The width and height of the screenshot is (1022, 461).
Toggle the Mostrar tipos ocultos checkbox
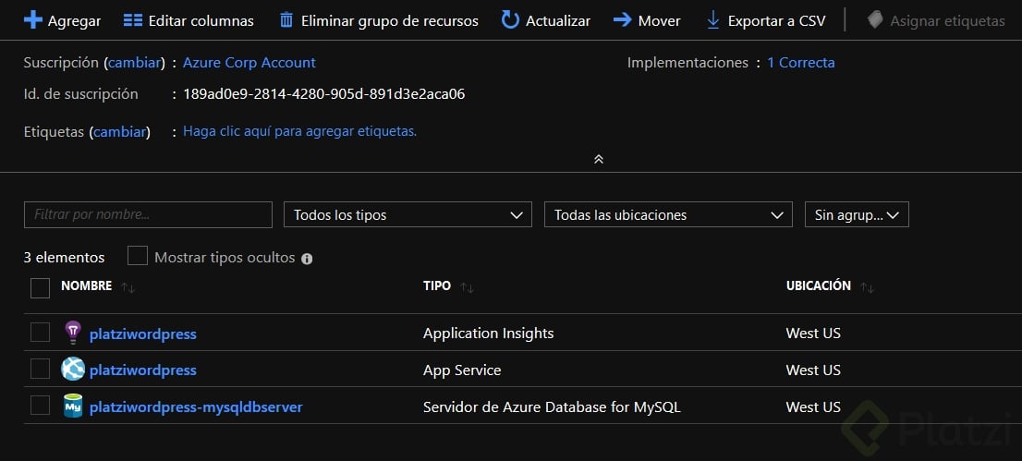click(138, 256)
